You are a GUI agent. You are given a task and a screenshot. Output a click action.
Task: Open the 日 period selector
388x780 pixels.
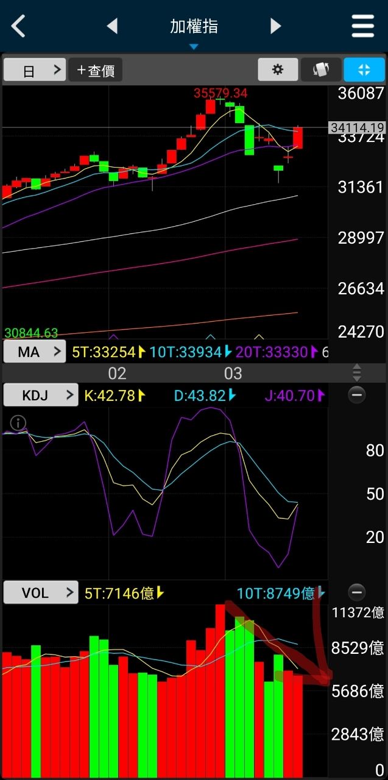(34, 70)
